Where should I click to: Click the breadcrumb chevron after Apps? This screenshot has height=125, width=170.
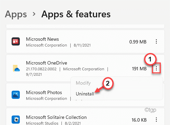pyautogui.click(x=34, y=14)
